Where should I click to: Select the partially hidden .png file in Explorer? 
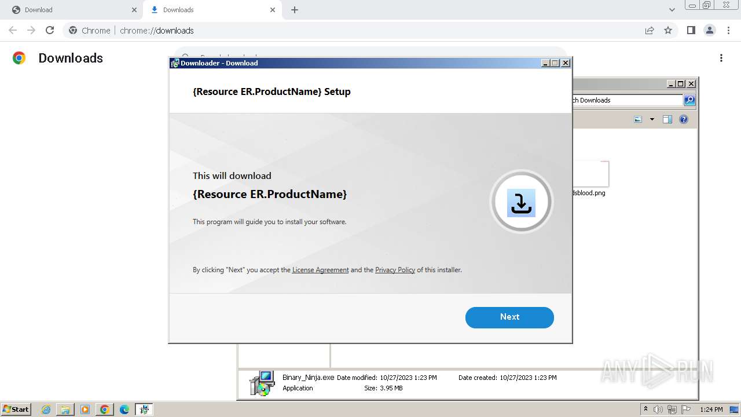(589, 178)
